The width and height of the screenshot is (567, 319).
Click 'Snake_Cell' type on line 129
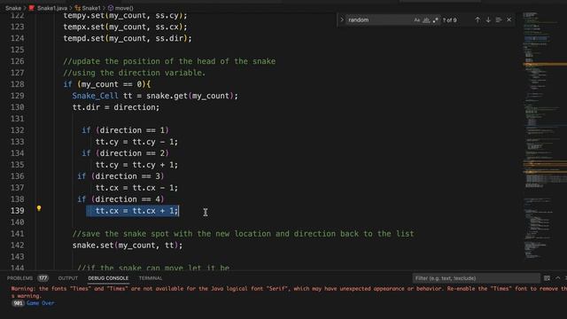(x=95, y=96)
